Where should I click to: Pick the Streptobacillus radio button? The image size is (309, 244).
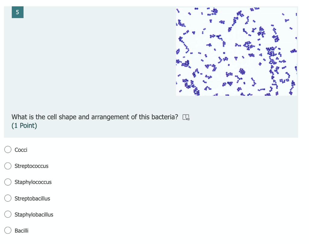[8, 198]
